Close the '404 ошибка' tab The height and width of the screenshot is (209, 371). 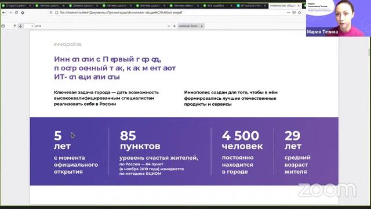pyautogui.click(x=231, y=5)
